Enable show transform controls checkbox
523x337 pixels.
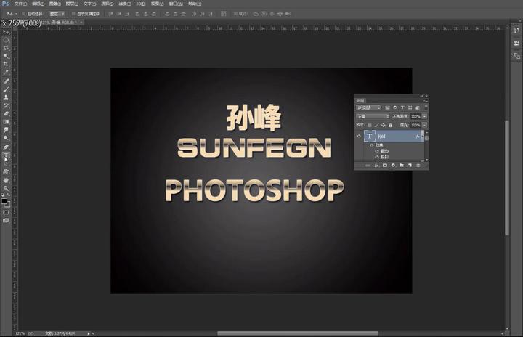(x=73, y=14)
